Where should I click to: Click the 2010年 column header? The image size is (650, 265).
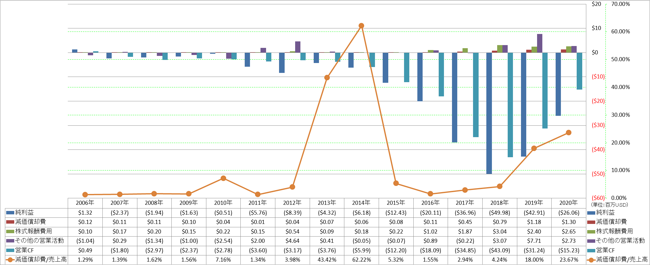click(x=223, y=203)
